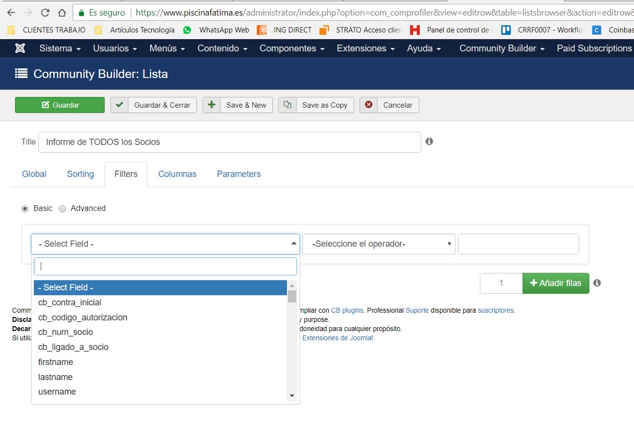The height and width of the screenshot is (429, 634).
Task: Open the Extensiones de Joomla link
Action: click(337, 338)
